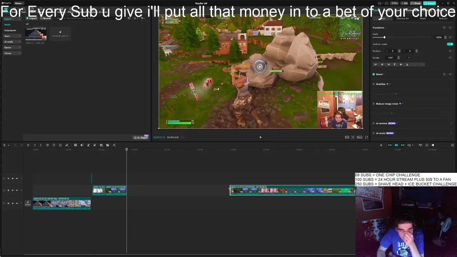The width and height of the screenshot is (457, 257).
Task: Align clip to the right
Action: (388, 65)
